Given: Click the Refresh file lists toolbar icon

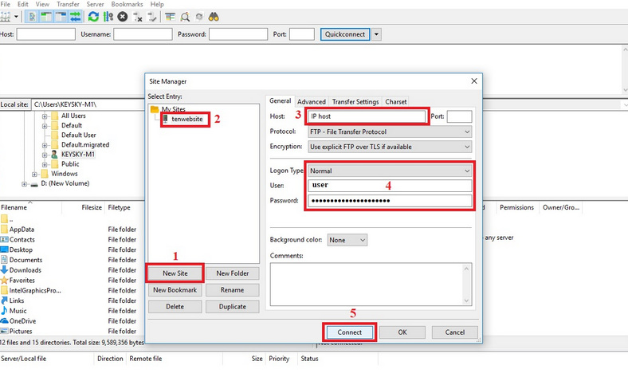Looking at the screenshot, I should [x=94, y=16].
